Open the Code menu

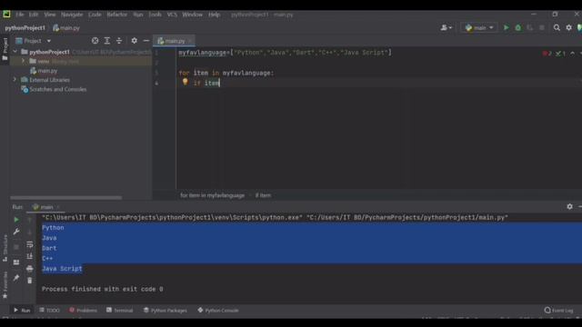95,15
